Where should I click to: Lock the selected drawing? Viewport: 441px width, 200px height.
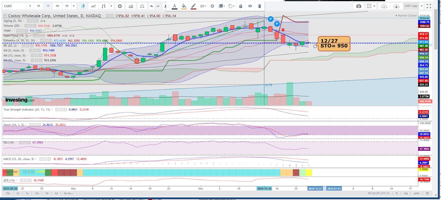[x=241, y=6]
